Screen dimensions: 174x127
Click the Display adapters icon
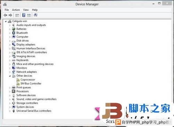click(x=14, y=44)
